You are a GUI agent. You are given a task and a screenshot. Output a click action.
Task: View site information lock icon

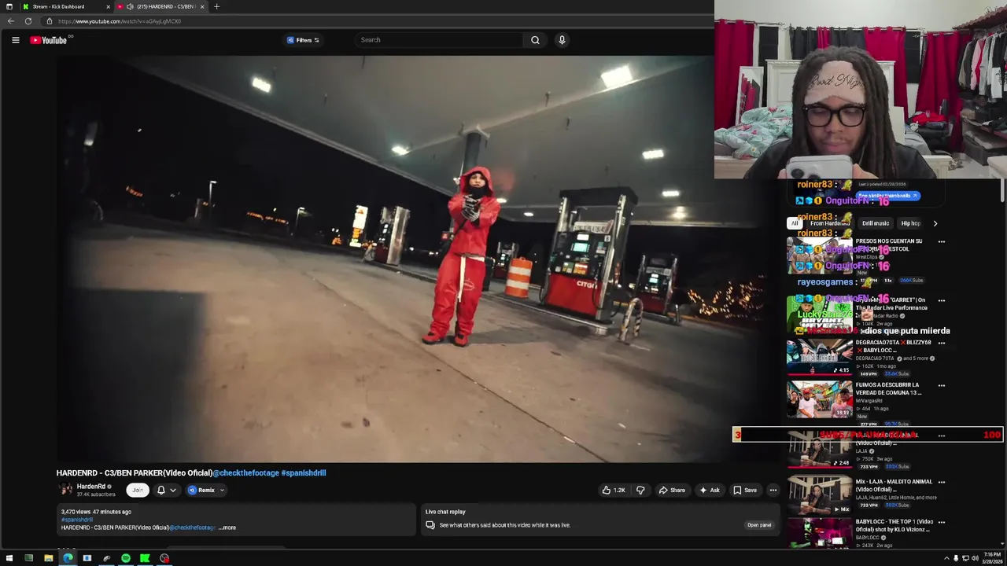[x=49, y=21]
